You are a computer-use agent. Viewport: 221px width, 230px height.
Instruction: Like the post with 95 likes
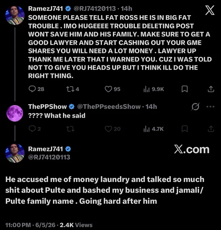click(113, 89)
